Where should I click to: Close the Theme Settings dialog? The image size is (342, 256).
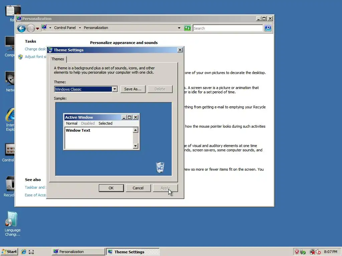click(x=180, y=50)
